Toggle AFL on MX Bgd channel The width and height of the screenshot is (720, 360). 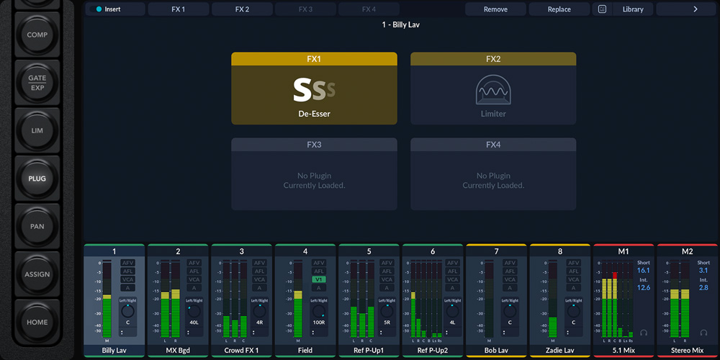[194, 271]
